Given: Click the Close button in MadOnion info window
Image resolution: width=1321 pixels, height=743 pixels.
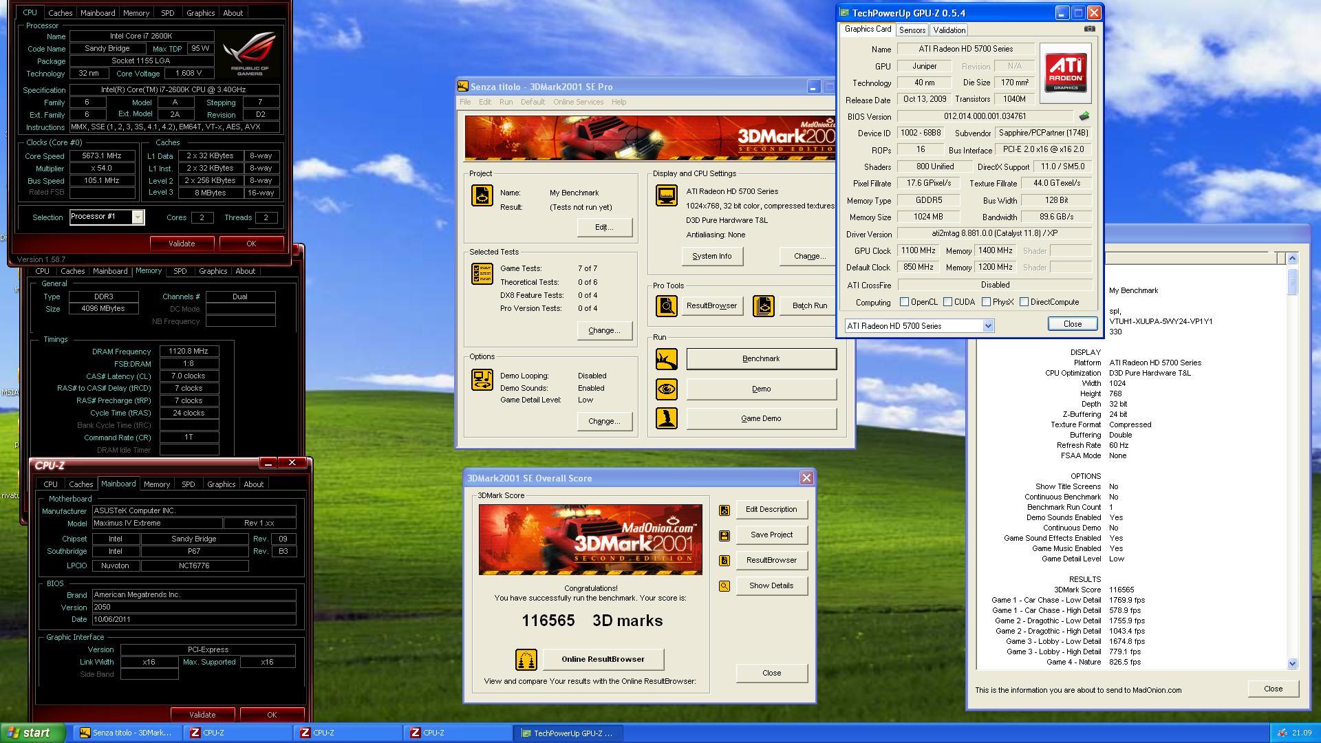Looking at the screenshot, I should [x=1273, y=689].
